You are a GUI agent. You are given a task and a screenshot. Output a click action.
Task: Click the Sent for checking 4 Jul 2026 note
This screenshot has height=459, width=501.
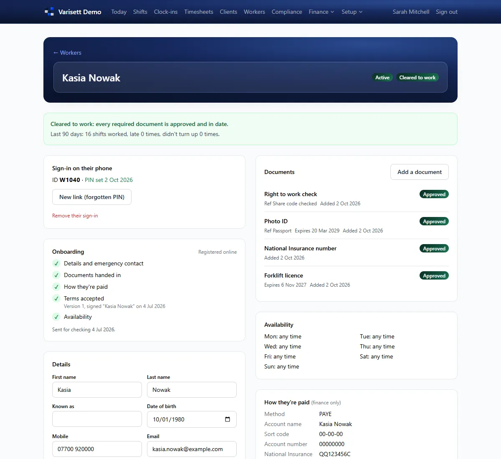tap(83, 330)
